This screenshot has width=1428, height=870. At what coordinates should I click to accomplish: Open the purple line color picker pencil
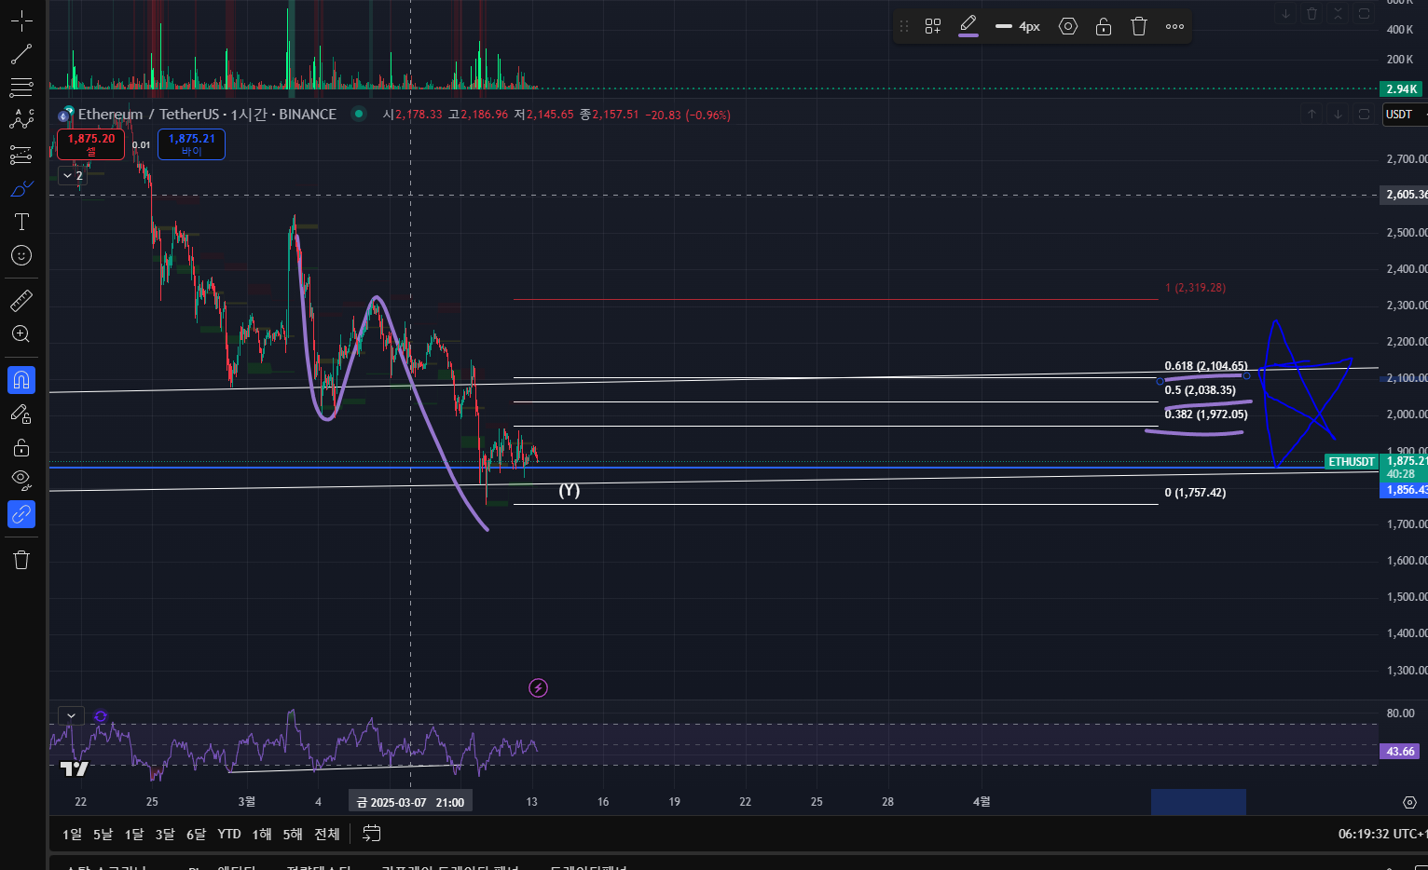click(x=968, y=26)
